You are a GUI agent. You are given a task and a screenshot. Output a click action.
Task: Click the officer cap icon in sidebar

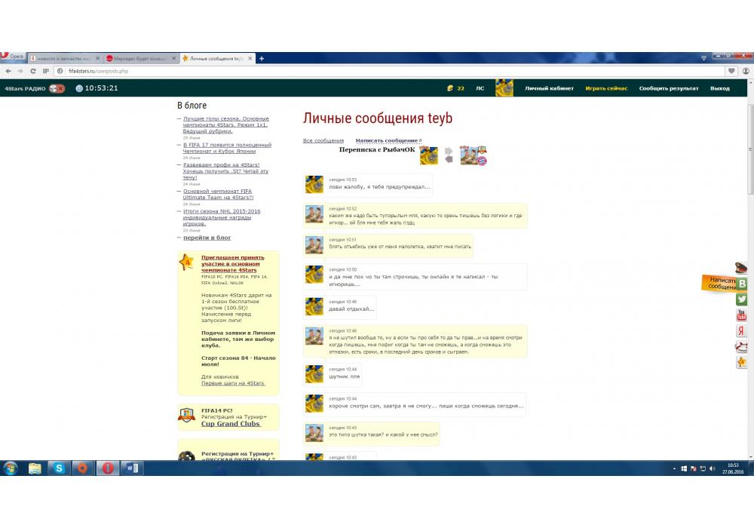point(742,267)
